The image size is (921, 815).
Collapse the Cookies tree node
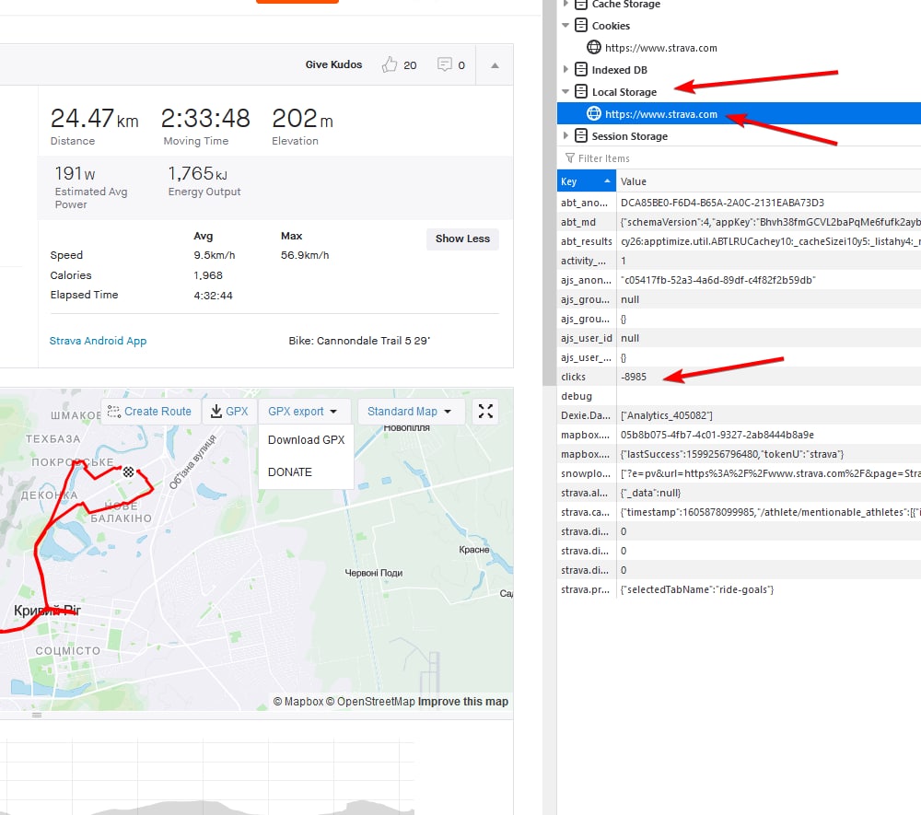coord(565,26)
